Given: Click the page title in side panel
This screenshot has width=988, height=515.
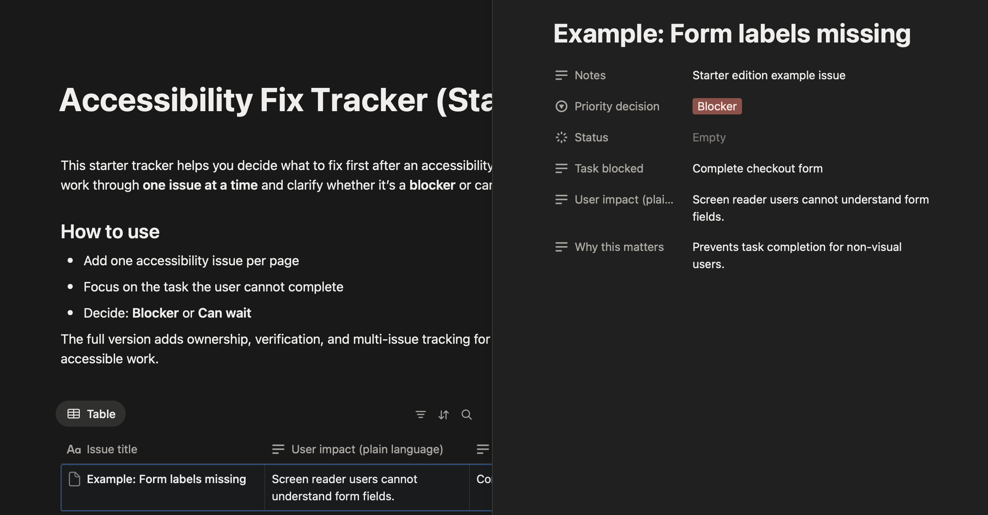Looking at the screenshot, I should [732, 34].
